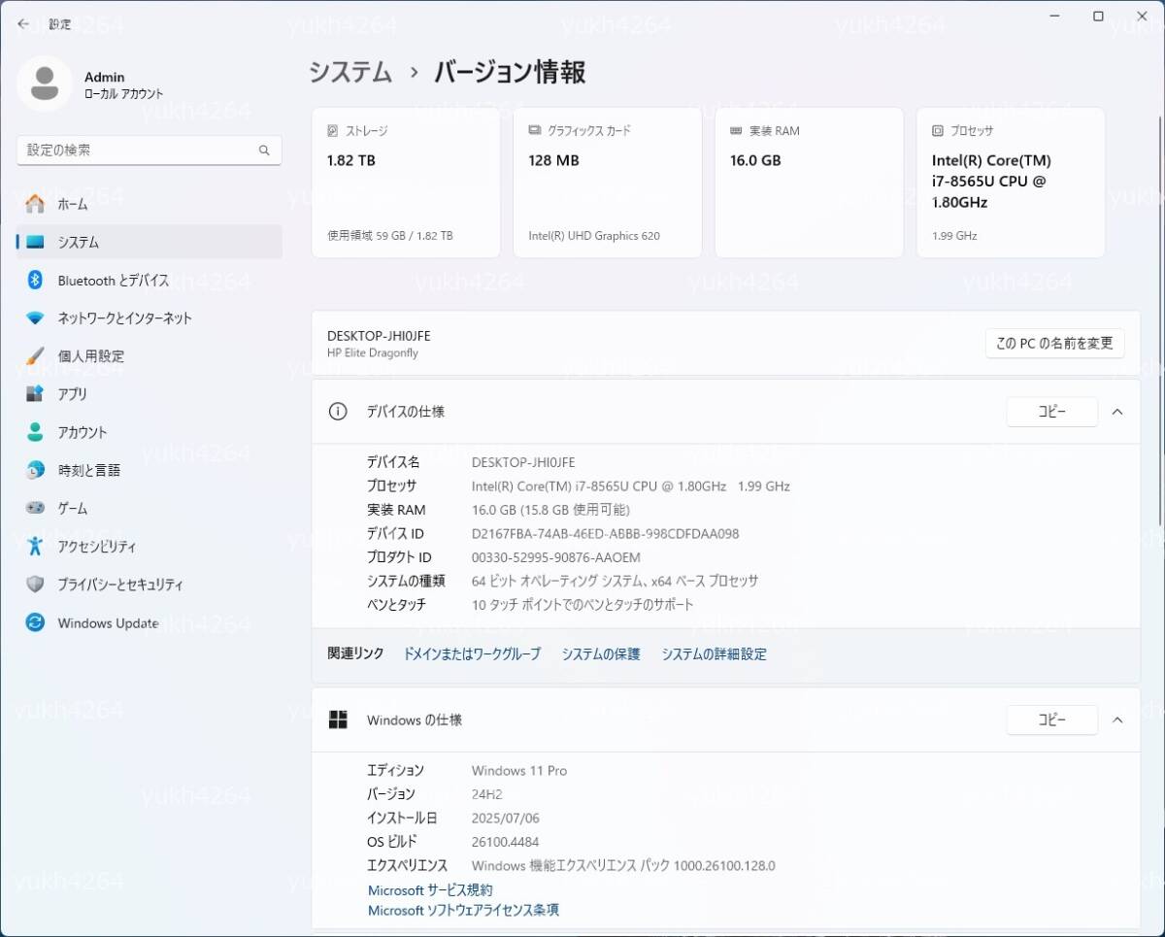Image resolution: width=1165 pixels, height=937 pixels.
Task: Click the ホーム house icon
Action: click(35, 204)
